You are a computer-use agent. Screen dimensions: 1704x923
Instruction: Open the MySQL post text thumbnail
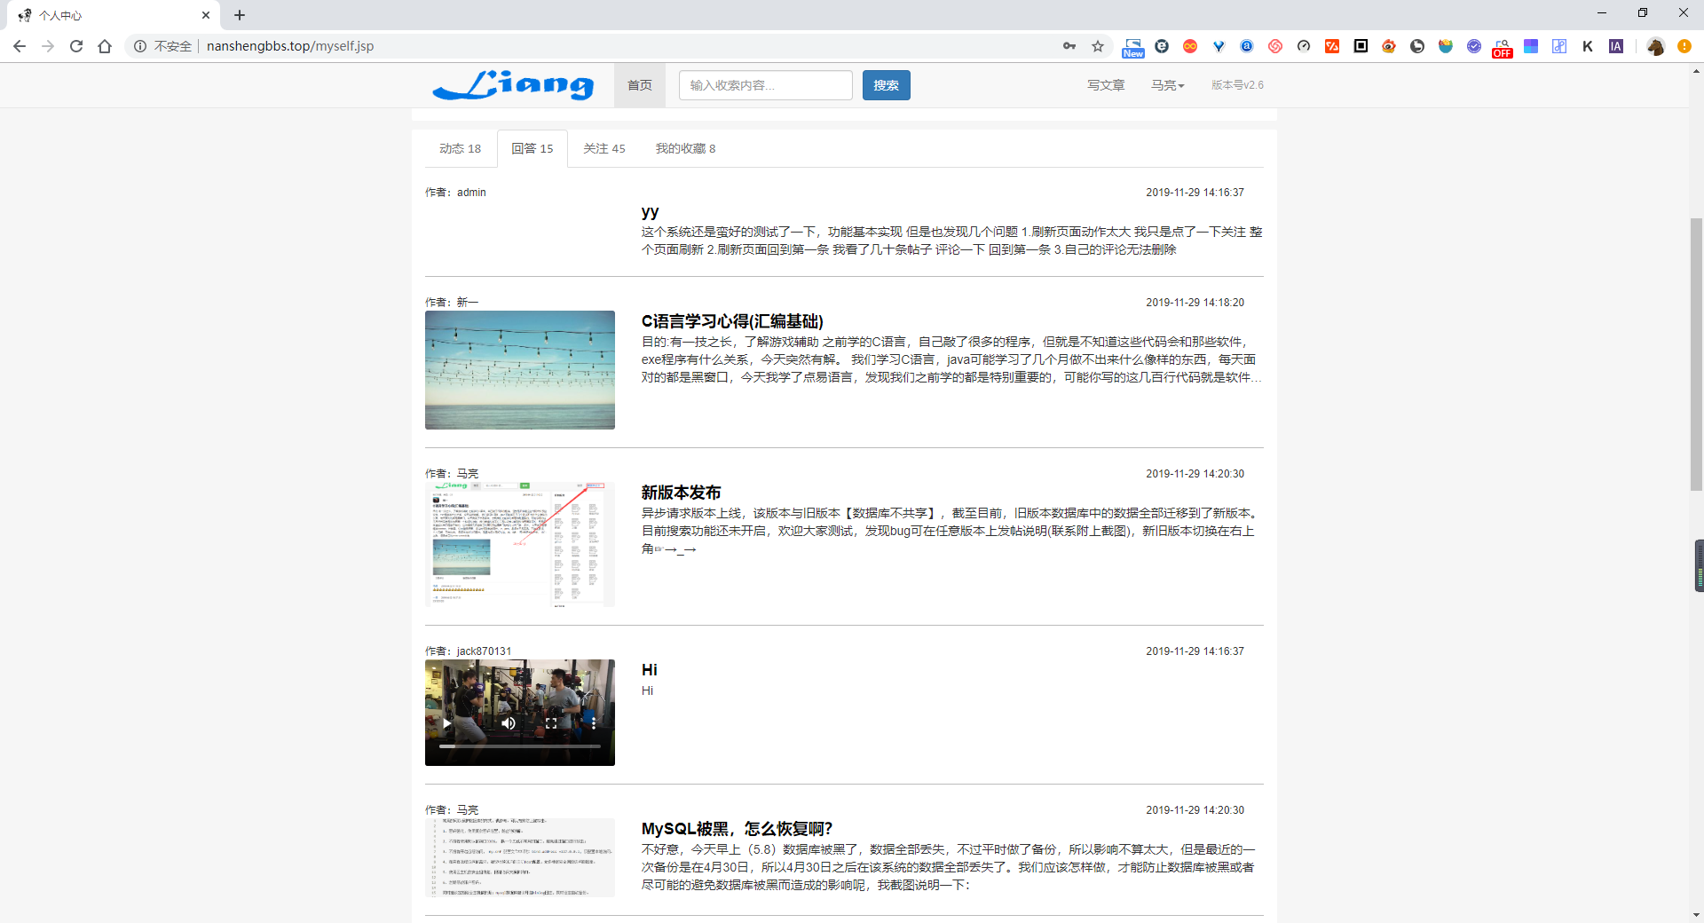click(x=520, y=857)
